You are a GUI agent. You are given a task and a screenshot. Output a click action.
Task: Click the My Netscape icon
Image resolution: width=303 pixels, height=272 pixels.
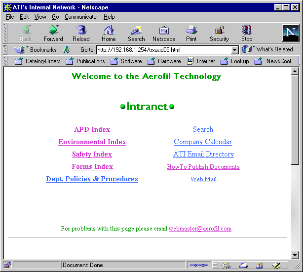point(164,33)
